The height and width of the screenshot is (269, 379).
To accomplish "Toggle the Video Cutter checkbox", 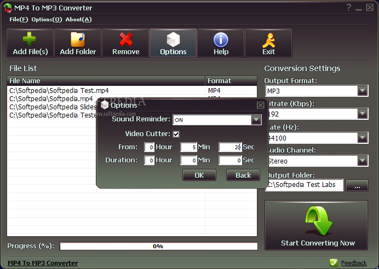I will pos(176,134).
